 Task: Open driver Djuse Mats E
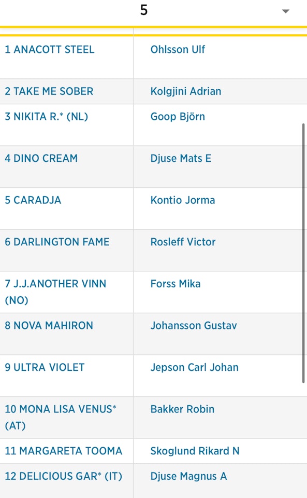click(x=181, y=158)
